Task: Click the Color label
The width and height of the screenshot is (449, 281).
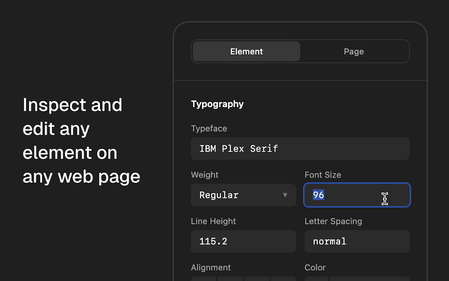Action: pos(315,267)
